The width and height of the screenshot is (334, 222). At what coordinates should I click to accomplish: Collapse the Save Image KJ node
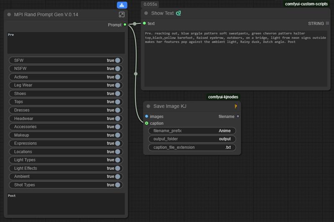pyautogui.click(x=148, y=107)
